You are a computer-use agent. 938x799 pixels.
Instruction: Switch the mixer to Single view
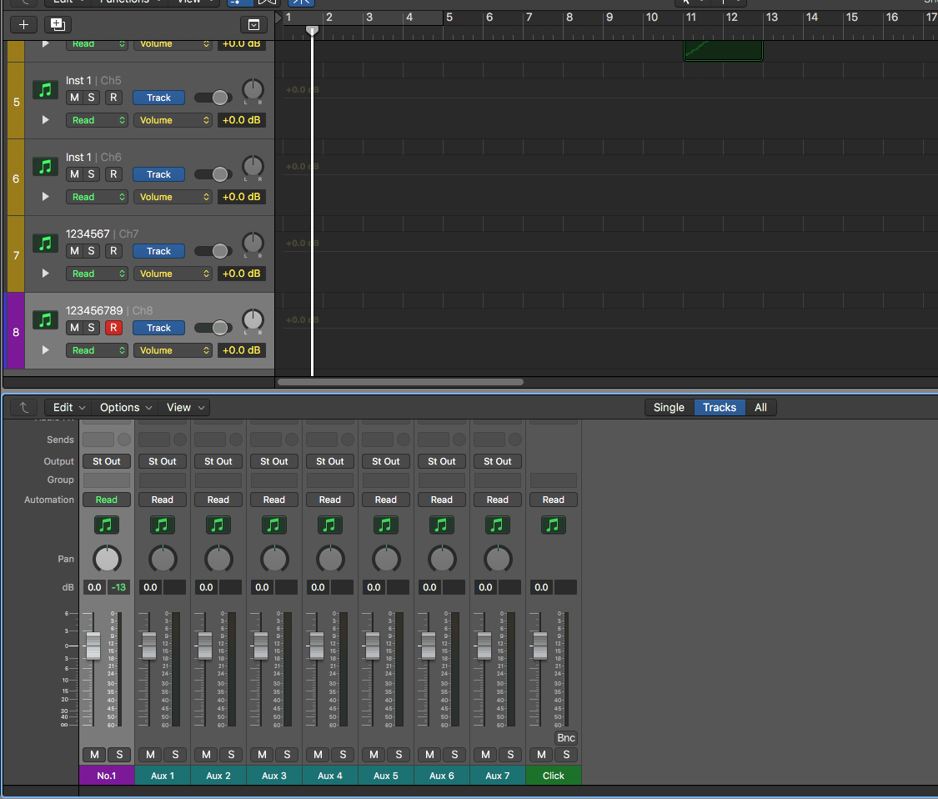(x=669, y=408)
